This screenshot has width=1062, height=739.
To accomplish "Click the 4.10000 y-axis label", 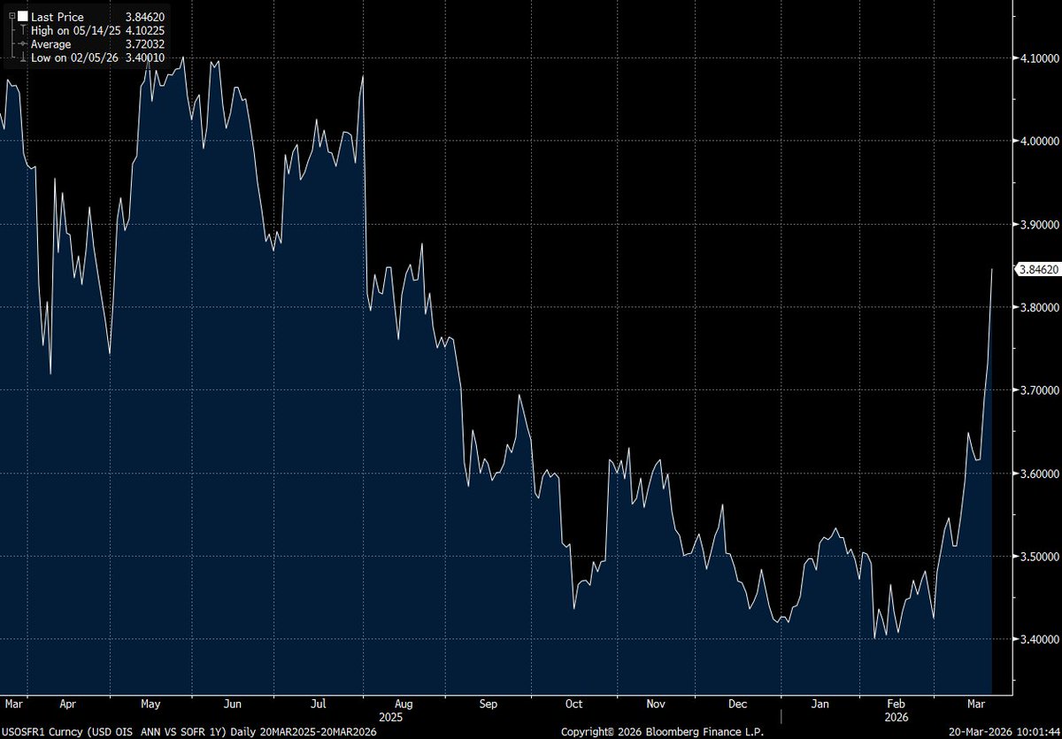I will point(1039,58).
